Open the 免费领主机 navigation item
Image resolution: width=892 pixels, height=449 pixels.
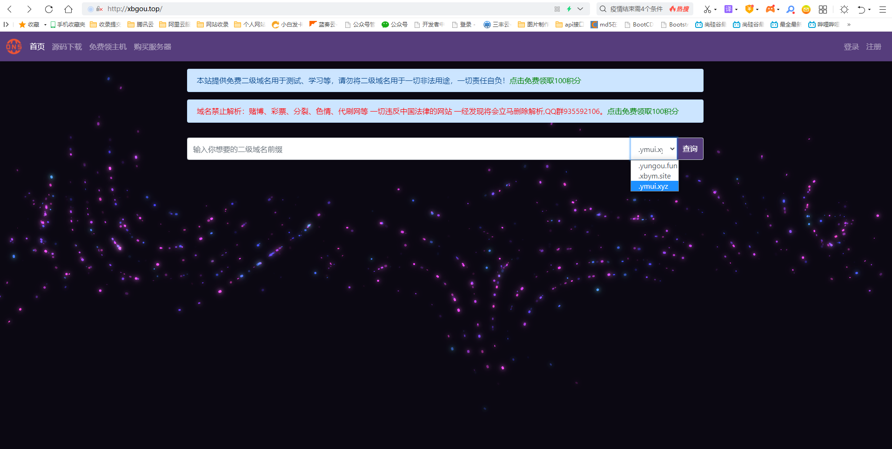[107, 46]
